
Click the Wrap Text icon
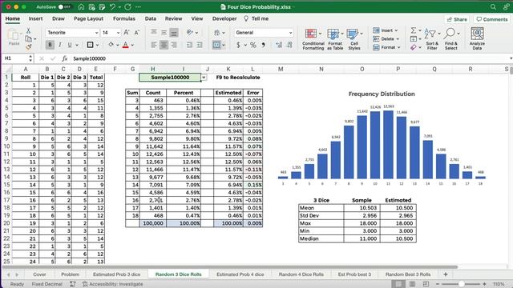click(x=217, y=32)
